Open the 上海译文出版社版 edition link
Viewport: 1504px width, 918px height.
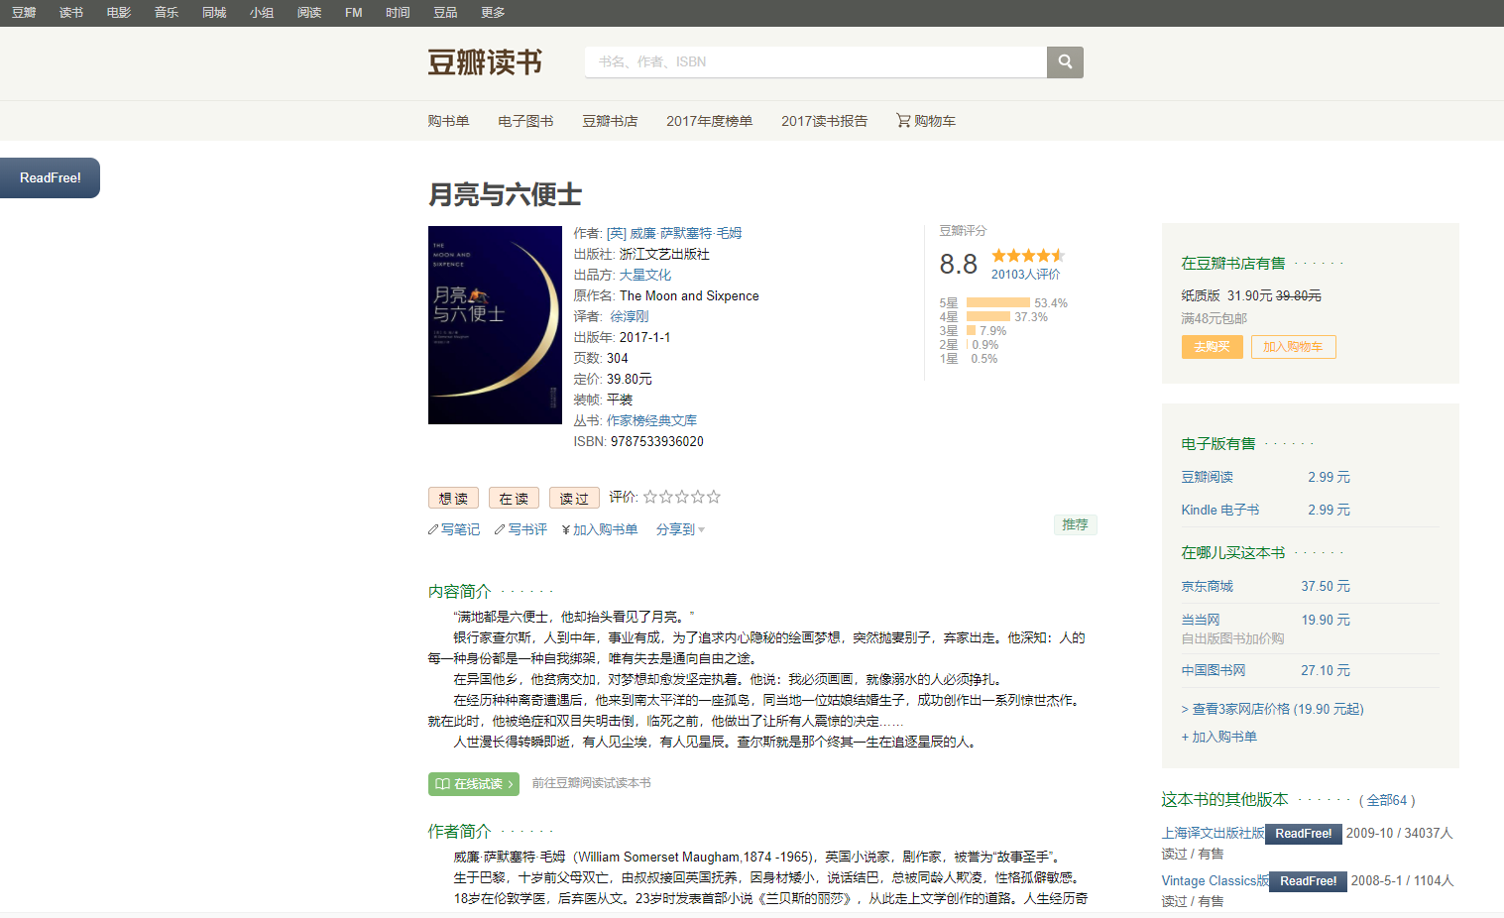[1214, 834]
